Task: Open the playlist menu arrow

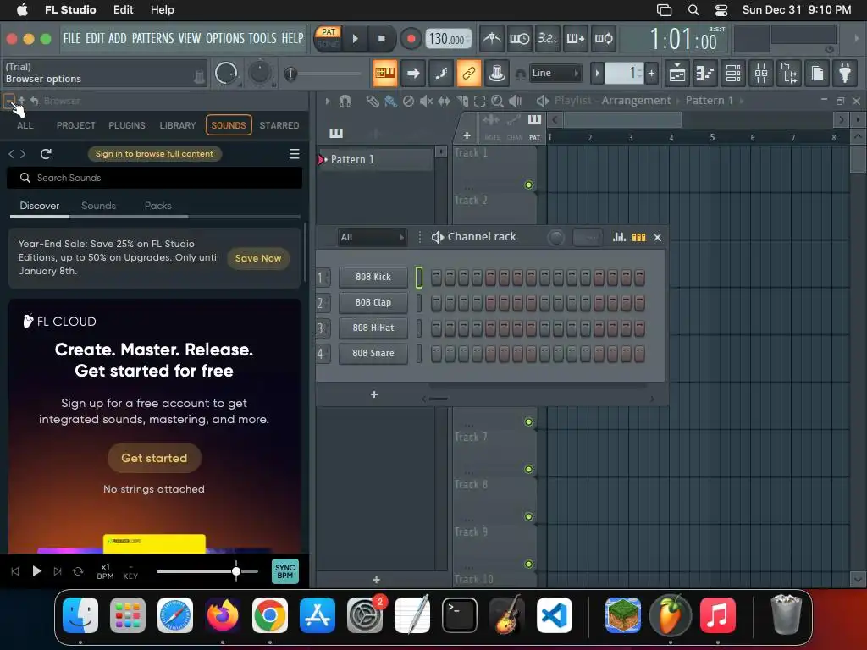Action: pos(328,102)
